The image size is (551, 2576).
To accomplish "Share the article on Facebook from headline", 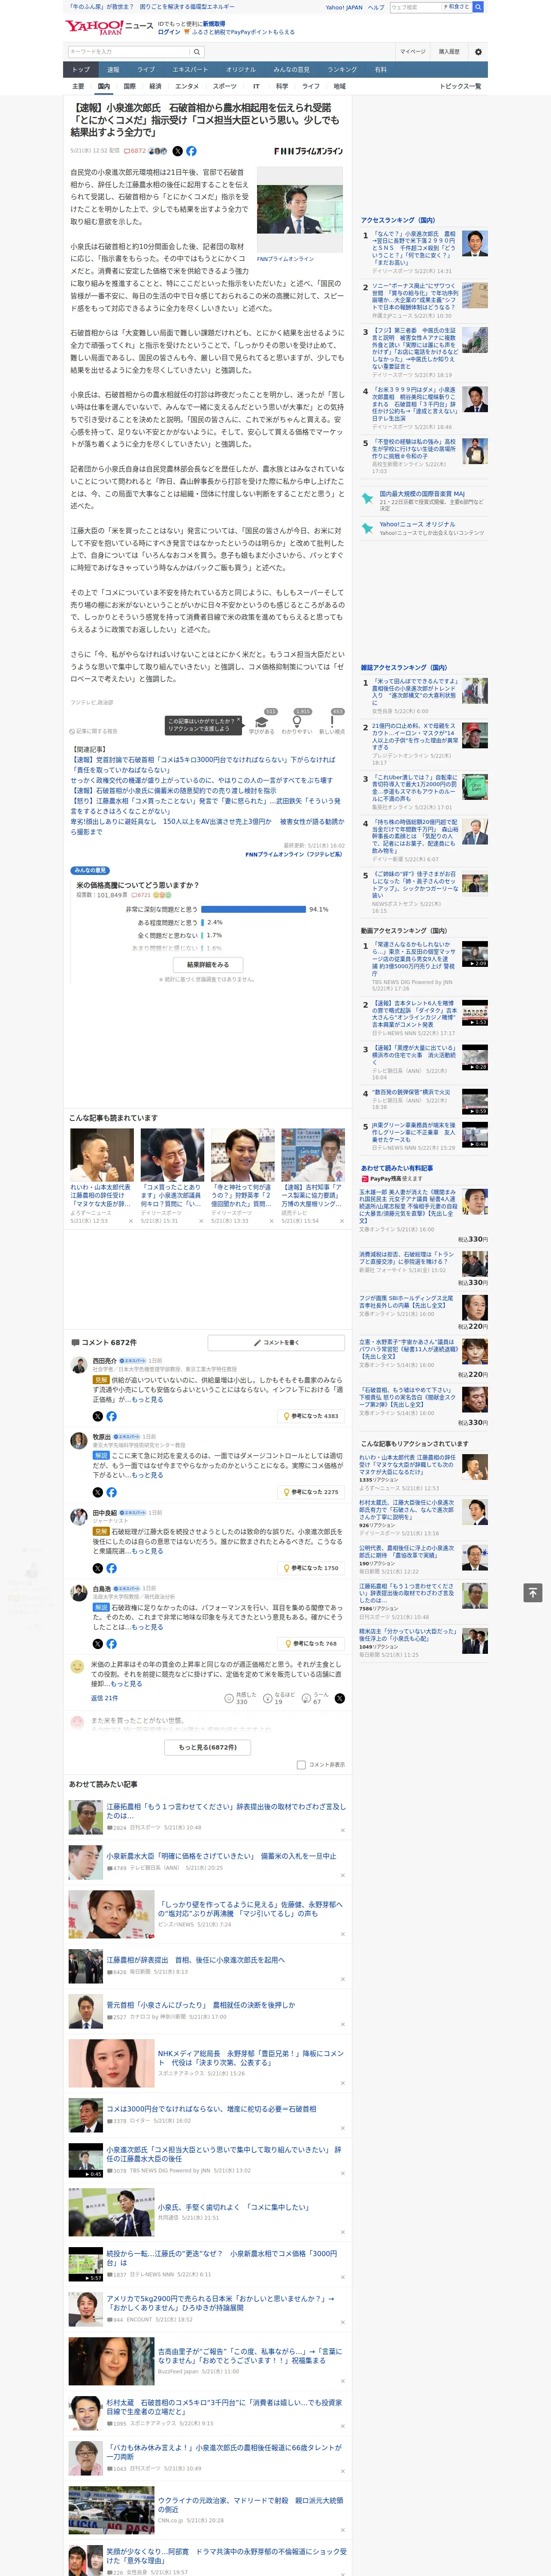I will pos(191,151).
